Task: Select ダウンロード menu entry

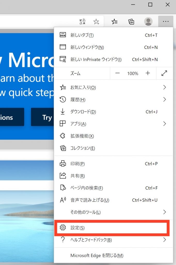Action: pyautogui.click(x=83, y=112)
